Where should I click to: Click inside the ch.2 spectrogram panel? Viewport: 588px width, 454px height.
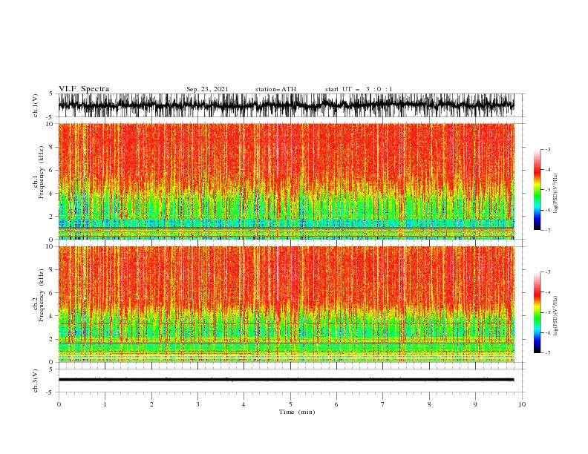pos(286,304)
